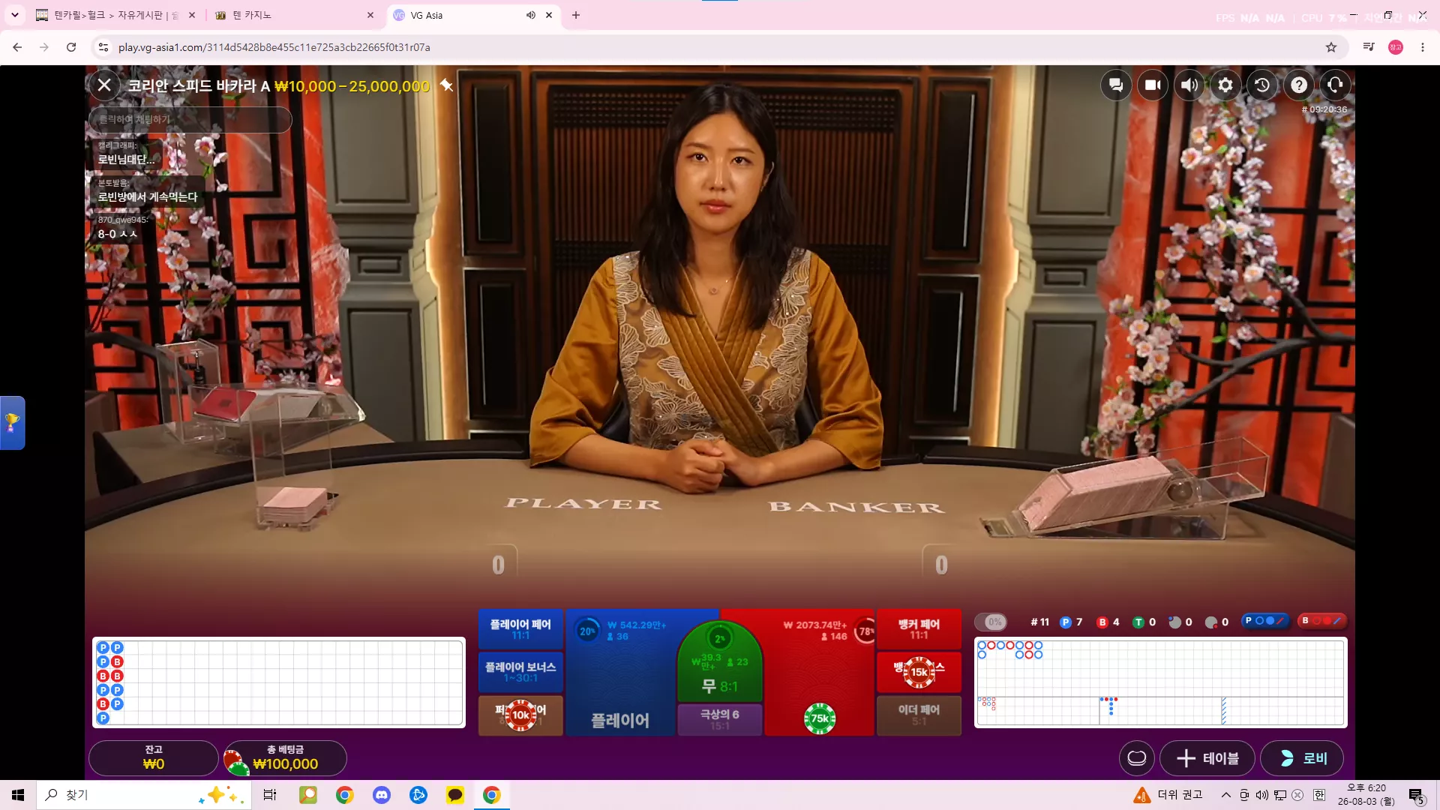Bookmark this page with the star
Screen dimensions: 1440x810
1331,47
